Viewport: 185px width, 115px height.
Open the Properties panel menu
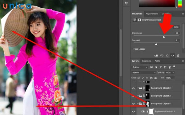[183, 14]
